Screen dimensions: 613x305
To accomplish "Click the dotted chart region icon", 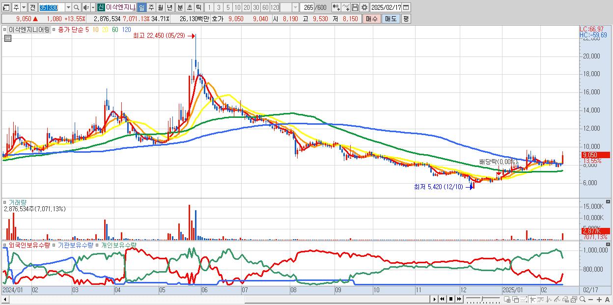I will 524,299.
